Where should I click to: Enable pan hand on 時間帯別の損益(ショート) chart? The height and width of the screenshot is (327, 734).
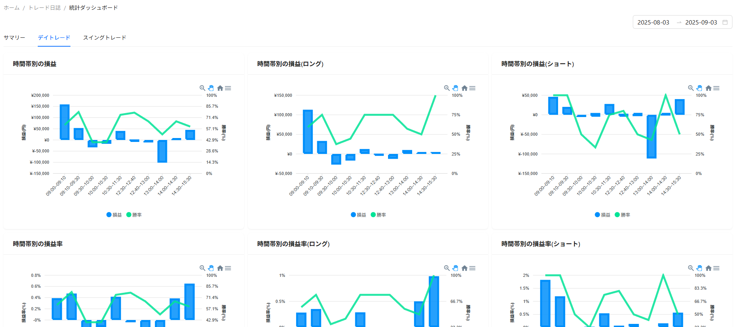(x=699, y=88)
